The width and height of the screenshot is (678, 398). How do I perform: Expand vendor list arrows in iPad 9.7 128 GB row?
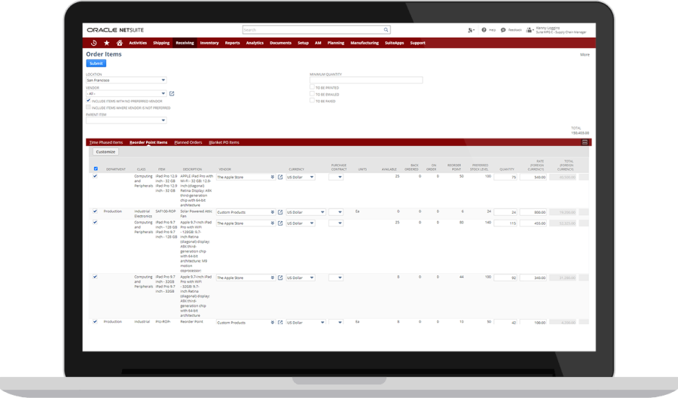(273, 223)
